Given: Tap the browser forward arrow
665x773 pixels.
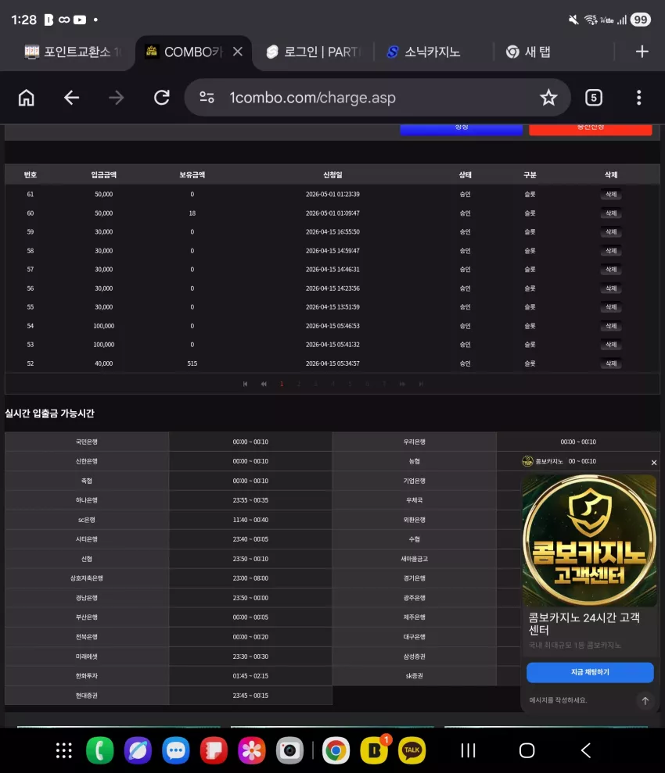Looking at the screenshot, I should point(117,98).
